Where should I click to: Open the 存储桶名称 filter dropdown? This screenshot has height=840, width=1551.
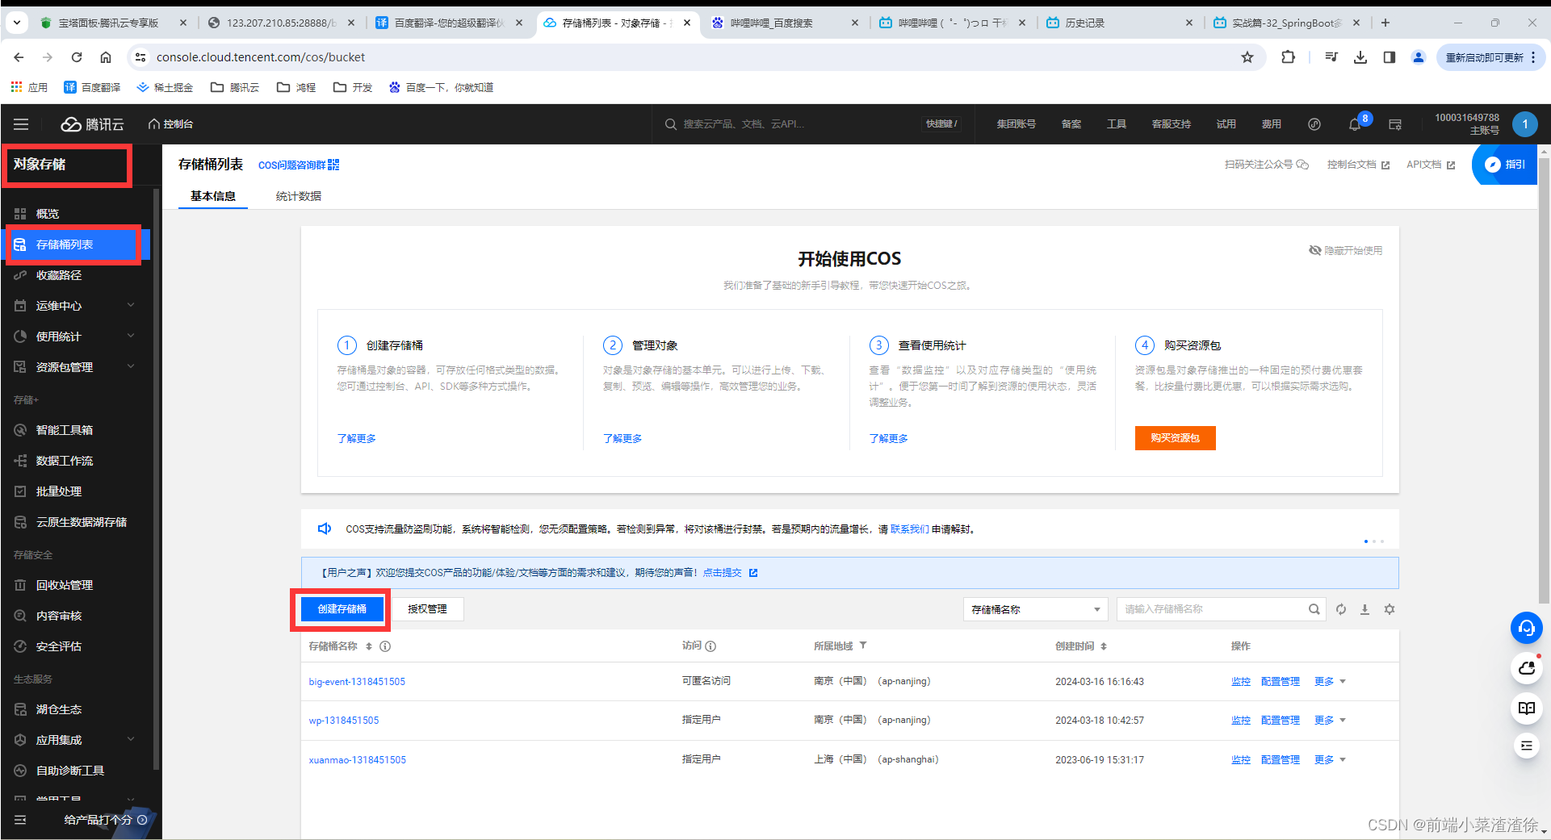pyautogui.click(x=1034, y=609)
